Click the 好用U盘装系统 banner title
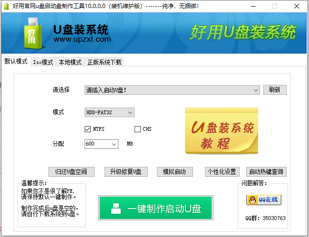Viewport: 309px width, 237px height. (243, 32)
